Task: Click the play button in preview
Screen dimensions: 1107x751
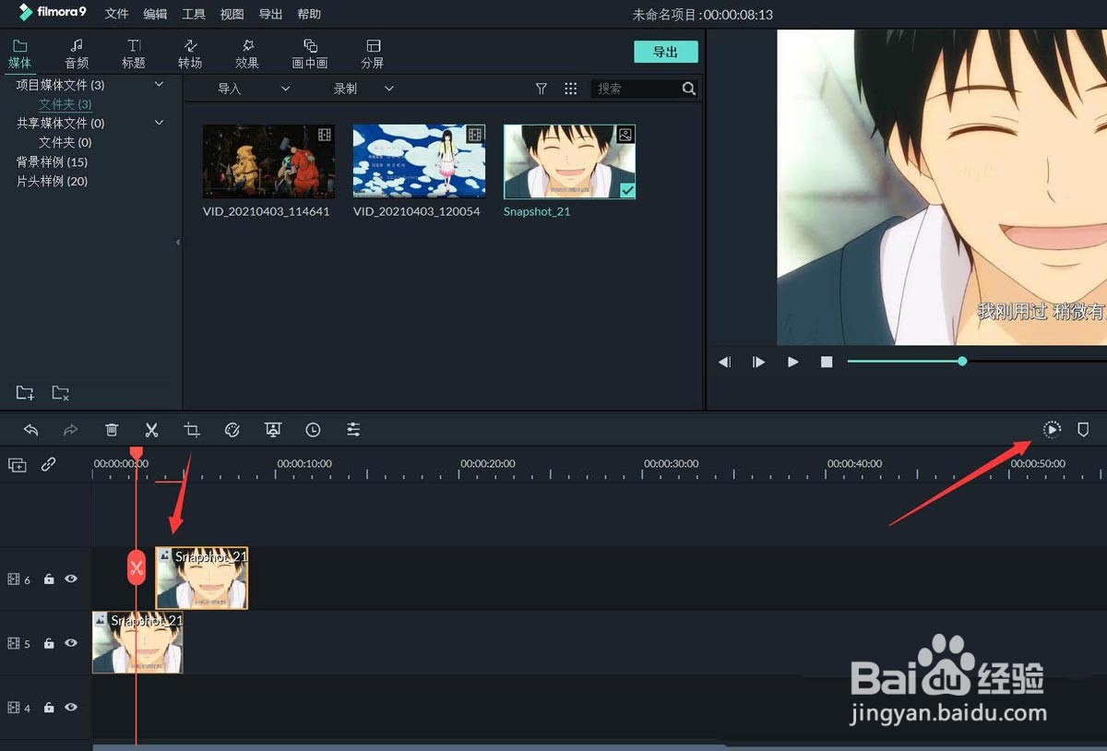Action: [x=792, y=362]
